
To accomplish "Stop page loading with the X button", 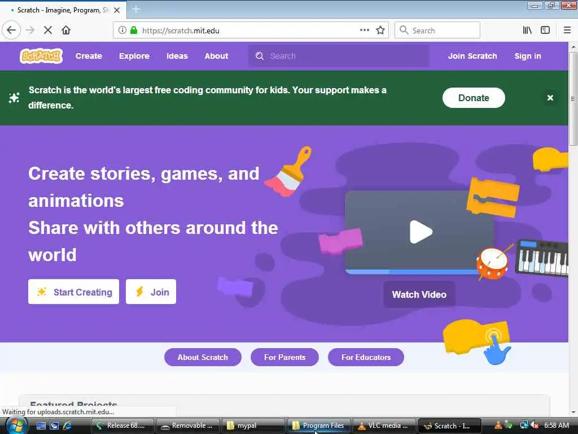I will (48, 31).
